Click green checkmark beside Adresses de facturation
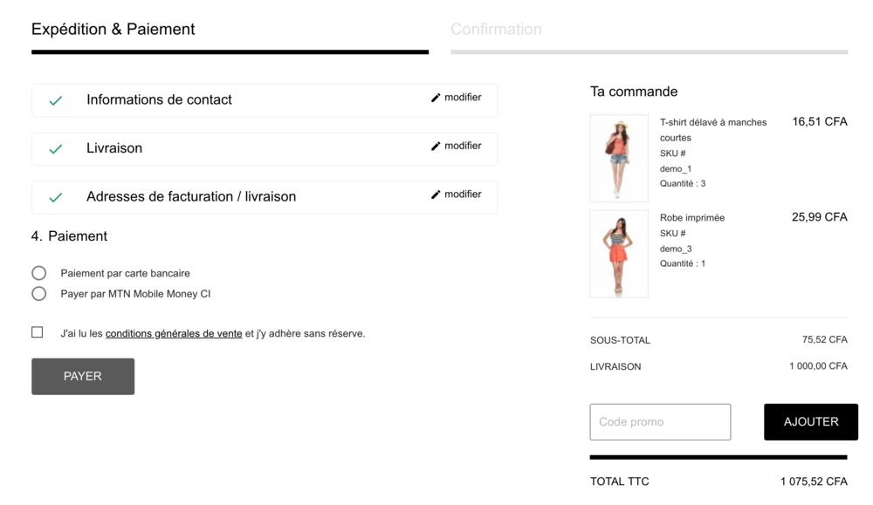Viewport: 873px width, 505px height. (x=56, y=197)
